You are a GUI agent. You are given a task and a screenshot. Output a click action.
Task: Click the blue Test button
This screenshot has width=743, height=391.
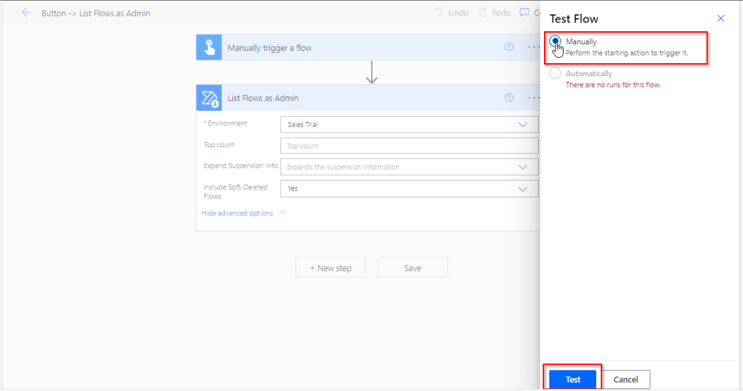572,379
